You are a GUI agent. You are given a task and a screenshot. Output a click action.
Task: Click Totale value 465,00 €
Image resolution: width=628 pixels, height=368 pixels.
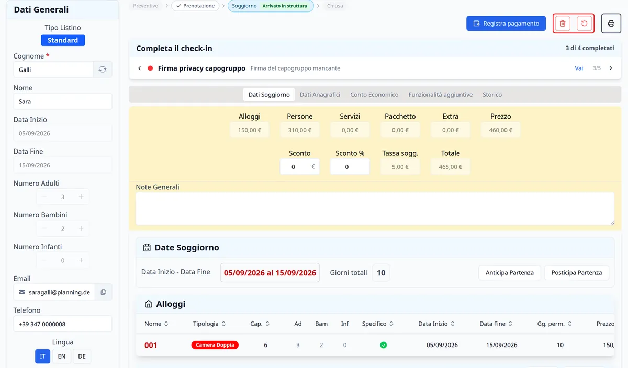pyautogui.click(x=451, y=167)
